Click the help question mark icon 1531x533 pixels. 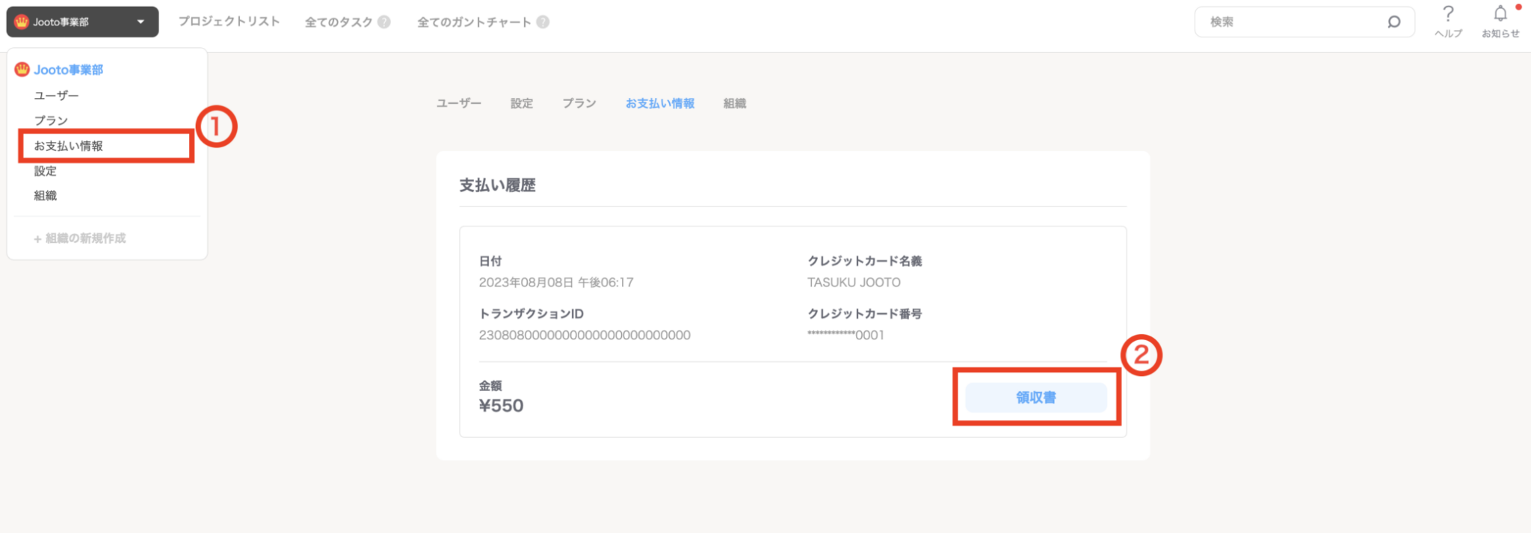tap(1448, 14)
